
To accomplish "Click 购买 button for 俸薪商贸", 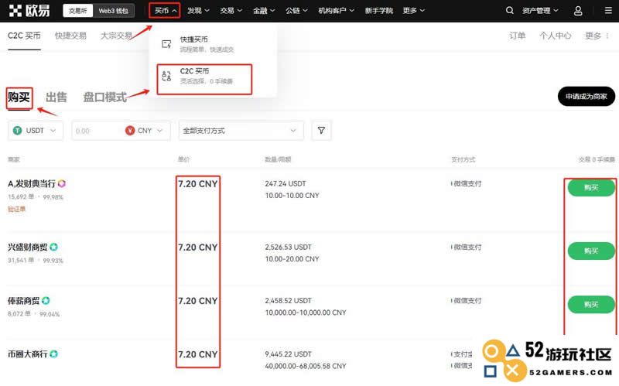I will coord(591,305).
